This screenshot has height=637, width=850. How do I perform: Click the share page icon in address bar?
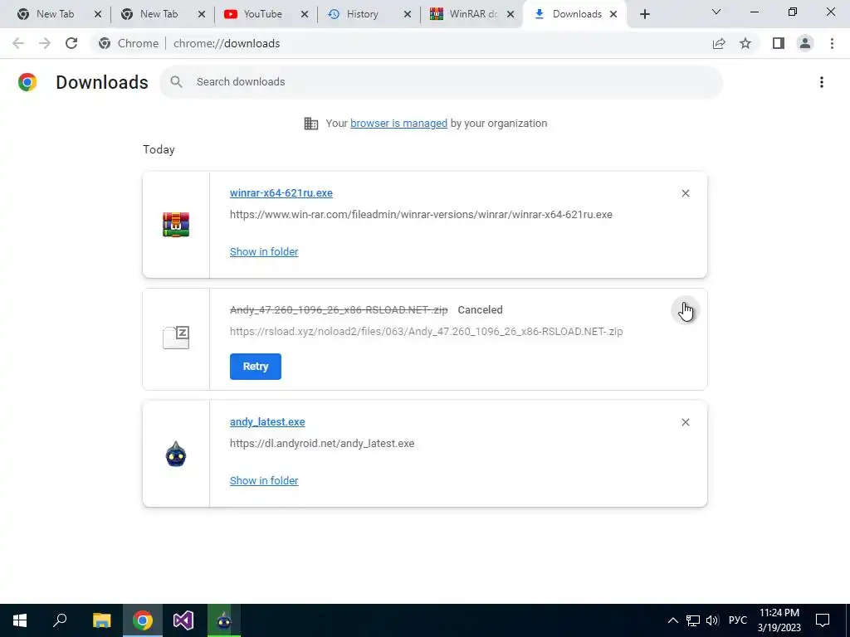pyautogui.click(x=719, y=43)
